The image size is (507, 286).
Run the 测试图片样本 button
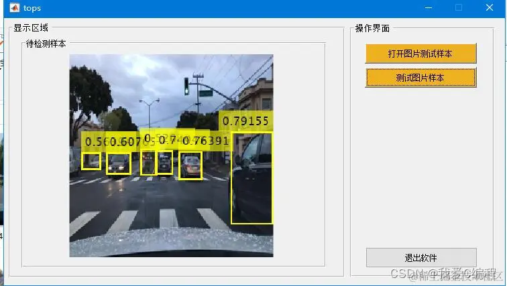(x=420, y=78)
